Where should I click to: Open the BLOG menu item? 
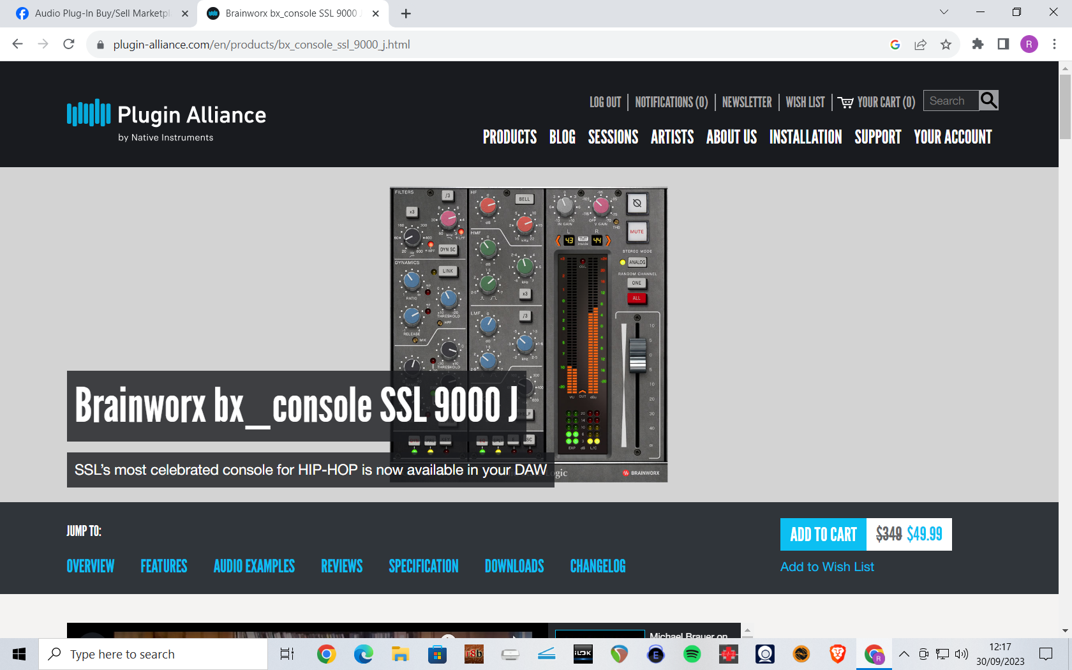(562, 137)
